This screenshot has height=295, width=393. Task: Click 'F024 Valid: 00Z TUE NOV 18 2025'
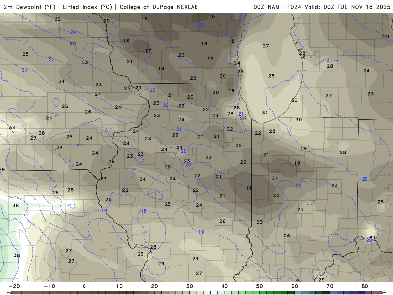(x=338, y=7)
